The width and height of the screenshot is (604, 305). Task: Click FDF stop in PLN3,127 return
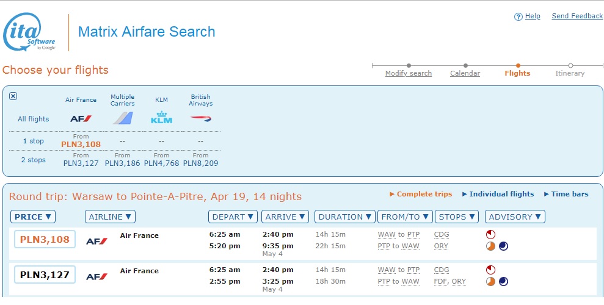pos(440,282)
